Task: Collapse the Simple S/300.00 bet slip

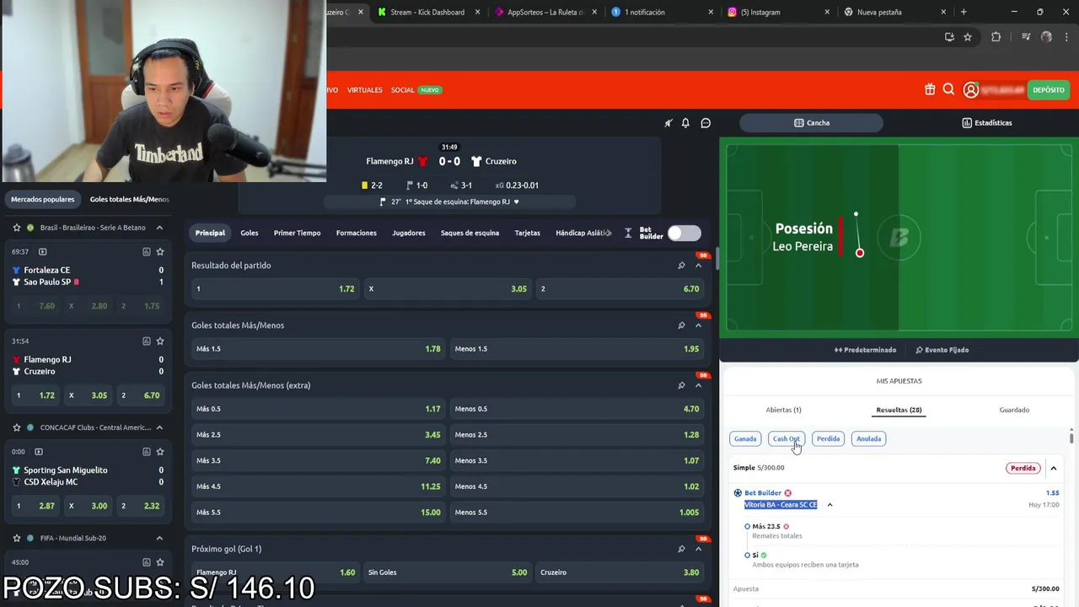Action: (x=1053, y=468)
